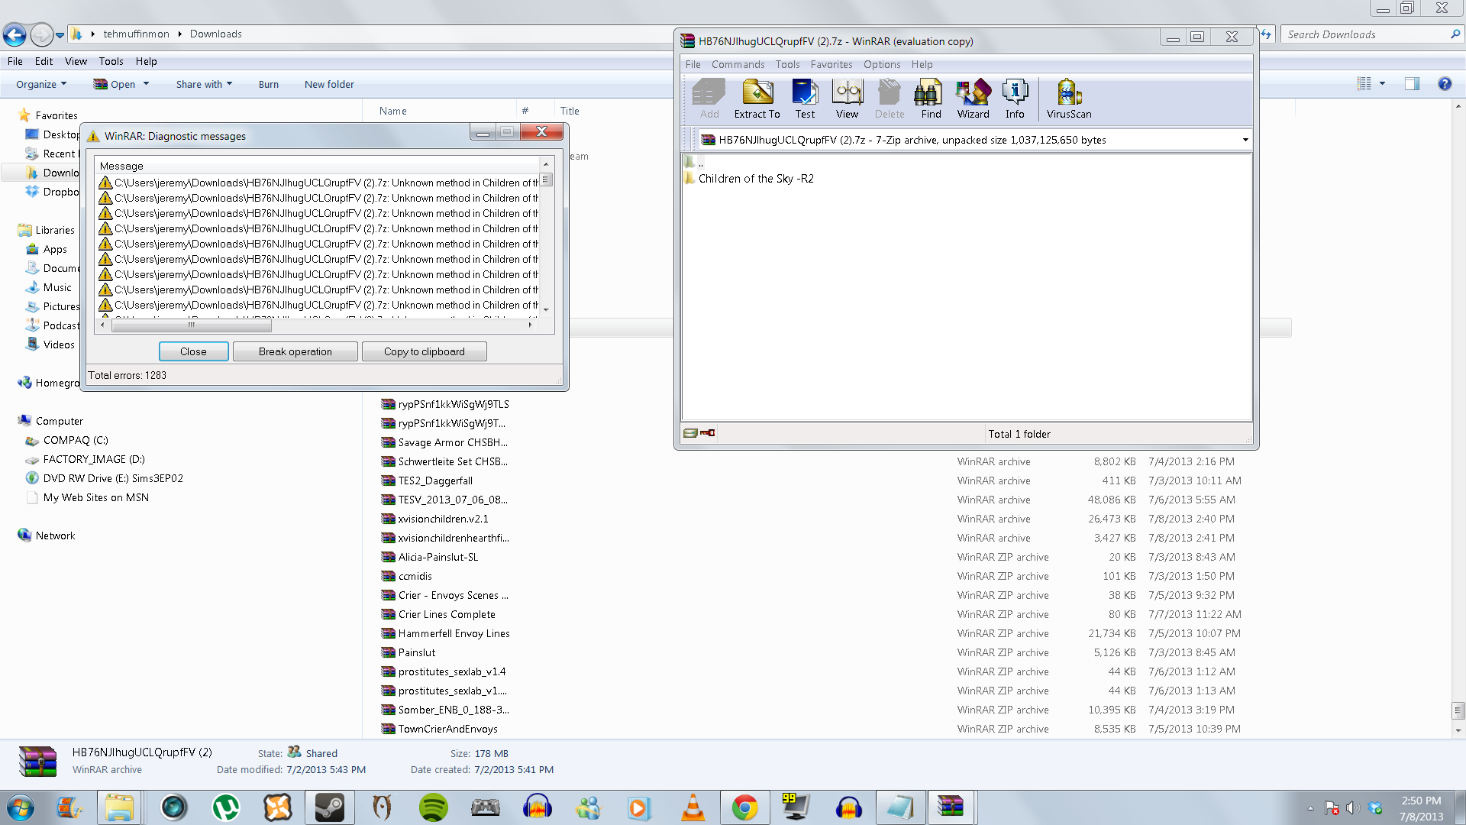Open Explorer Help question mark icon
Image resolution: width=1466 pixels, height=825 pixels.
(x=1445, y=83)
